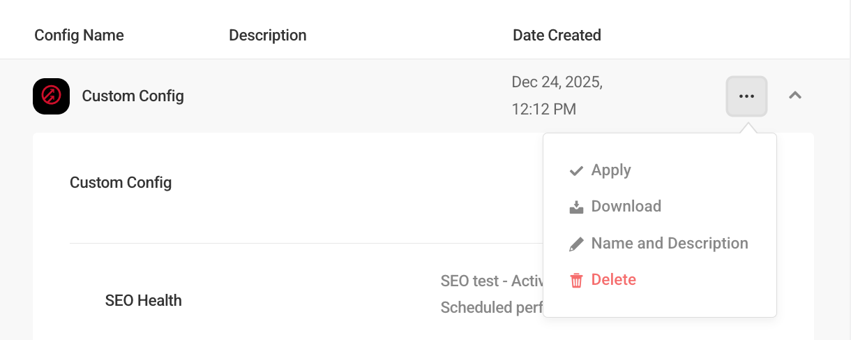Image resolution: width=851 pixels, height=340 pixels.
Task: Click the SEO test status text
Action: pos(491,281)
